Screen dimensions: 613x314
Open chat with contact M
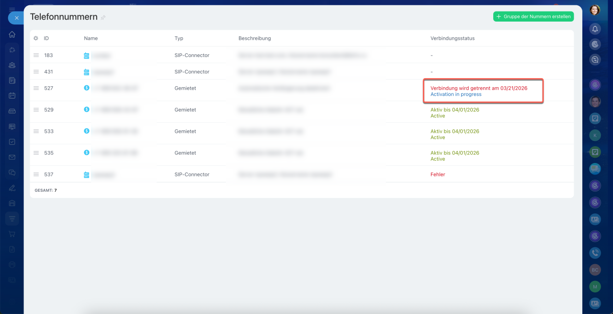[595, 286]
